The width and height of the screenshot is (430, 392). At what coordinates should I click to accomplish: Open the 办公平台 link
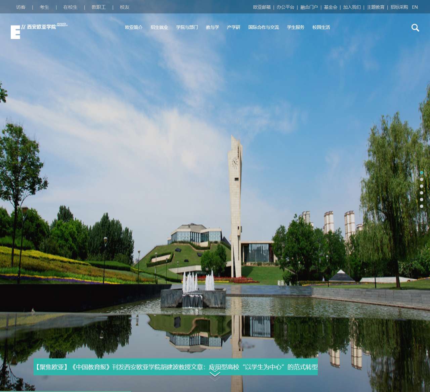(x=285, y=7)
